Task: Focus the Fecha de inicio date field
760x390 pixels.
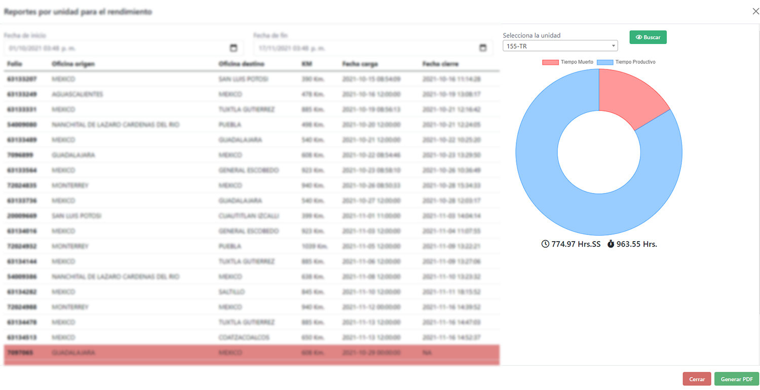Action: click(117, 48)
